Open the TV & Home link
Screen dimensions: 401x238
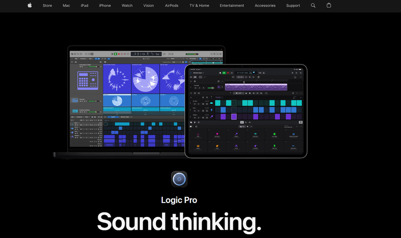(199, 5)
